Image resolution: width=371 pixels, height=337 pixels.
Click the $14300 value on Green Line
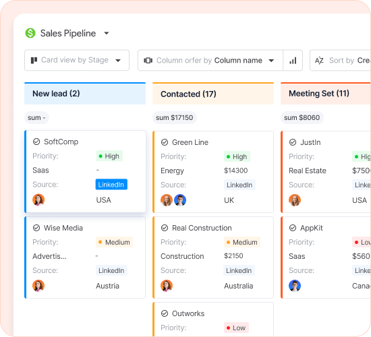(236, 171)
